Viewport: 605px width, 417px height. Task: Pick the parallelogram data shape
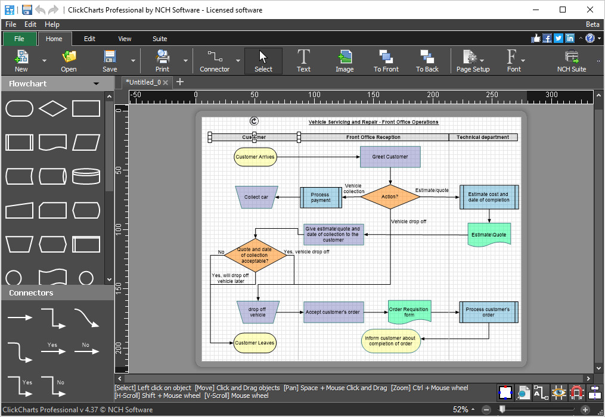[x=86, y=142]
